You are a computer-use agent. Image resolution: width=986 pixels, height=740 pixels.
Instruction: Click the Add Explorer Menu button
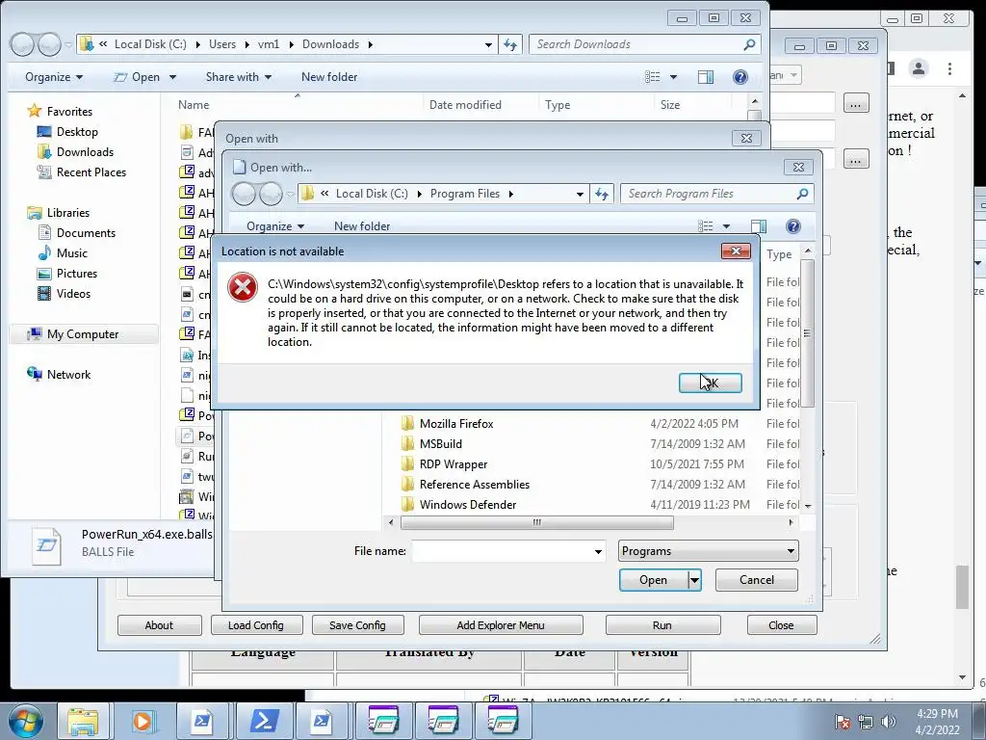click(x=501, y=624)
